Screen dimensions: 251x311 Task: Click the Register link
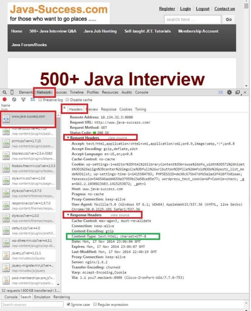coord(167,9)
